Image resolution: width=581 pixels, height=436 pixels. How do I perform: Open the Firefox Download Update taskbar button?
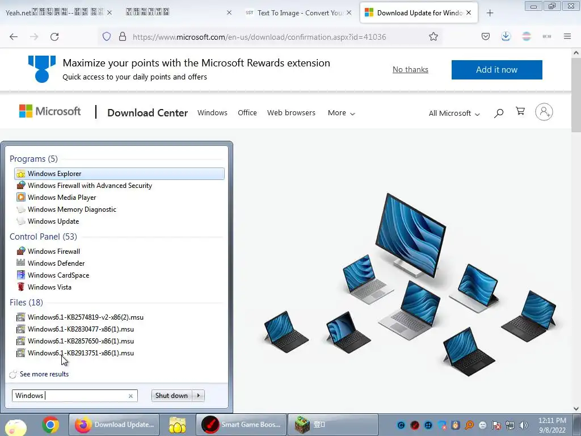click(x=114, y=425)
